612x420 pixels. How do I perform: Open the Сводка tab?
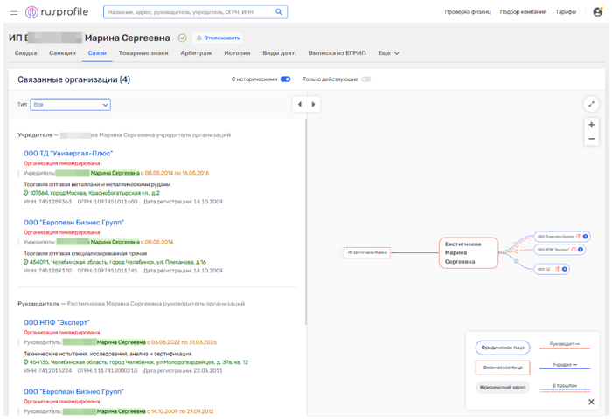[x=25, y=53]
